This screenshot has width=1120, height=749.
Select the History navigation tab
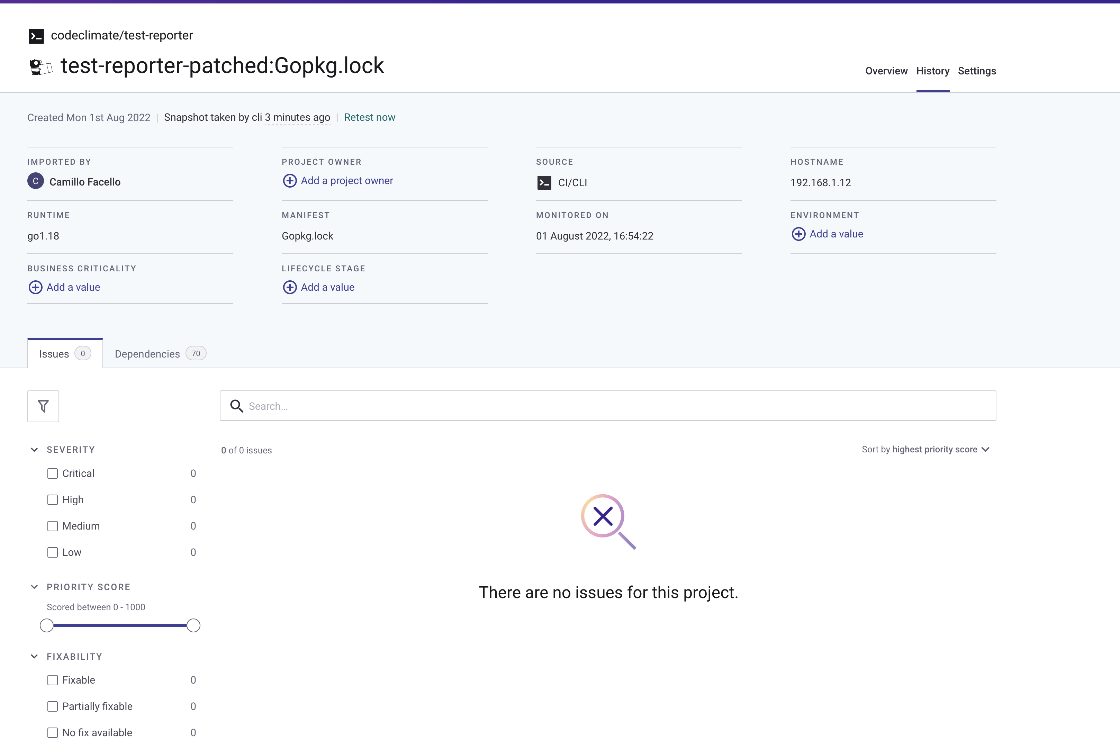932,71
